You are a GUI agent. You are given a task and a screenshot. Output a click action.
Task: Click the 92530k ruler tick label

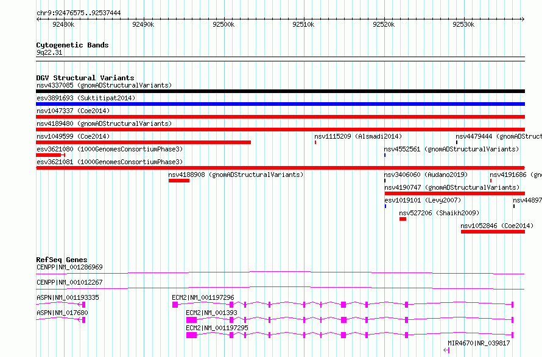click(463, 24)
